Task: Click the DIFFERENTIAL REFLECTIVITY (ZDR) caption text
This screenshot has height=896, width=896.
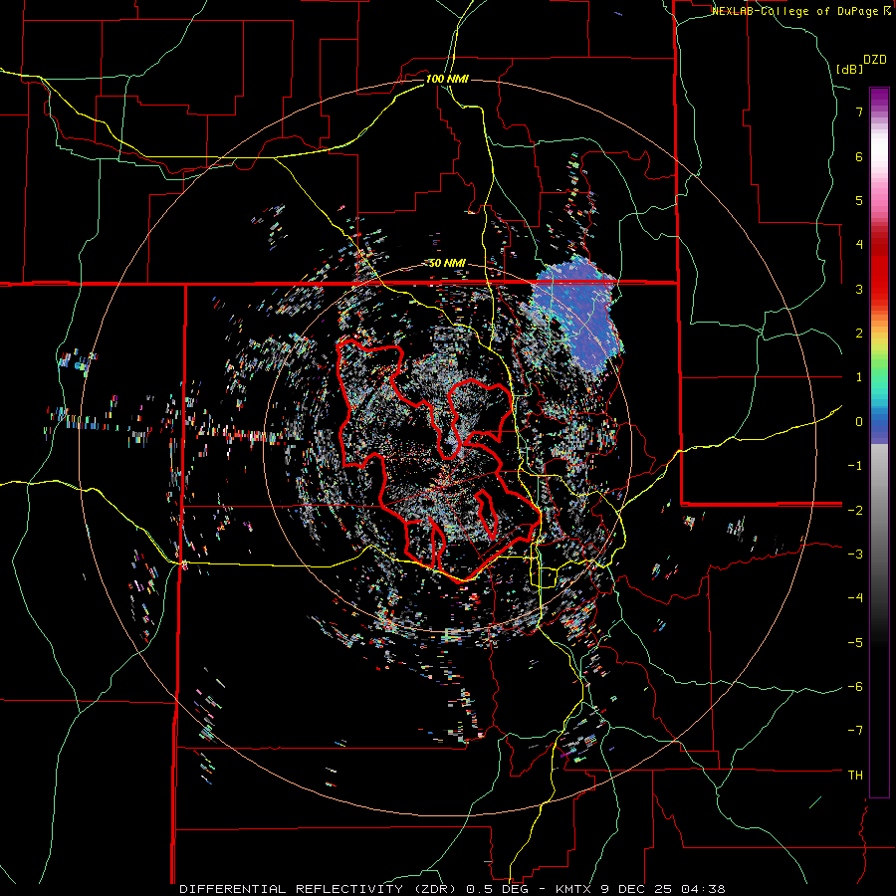Action: click(x=319, y=889)
